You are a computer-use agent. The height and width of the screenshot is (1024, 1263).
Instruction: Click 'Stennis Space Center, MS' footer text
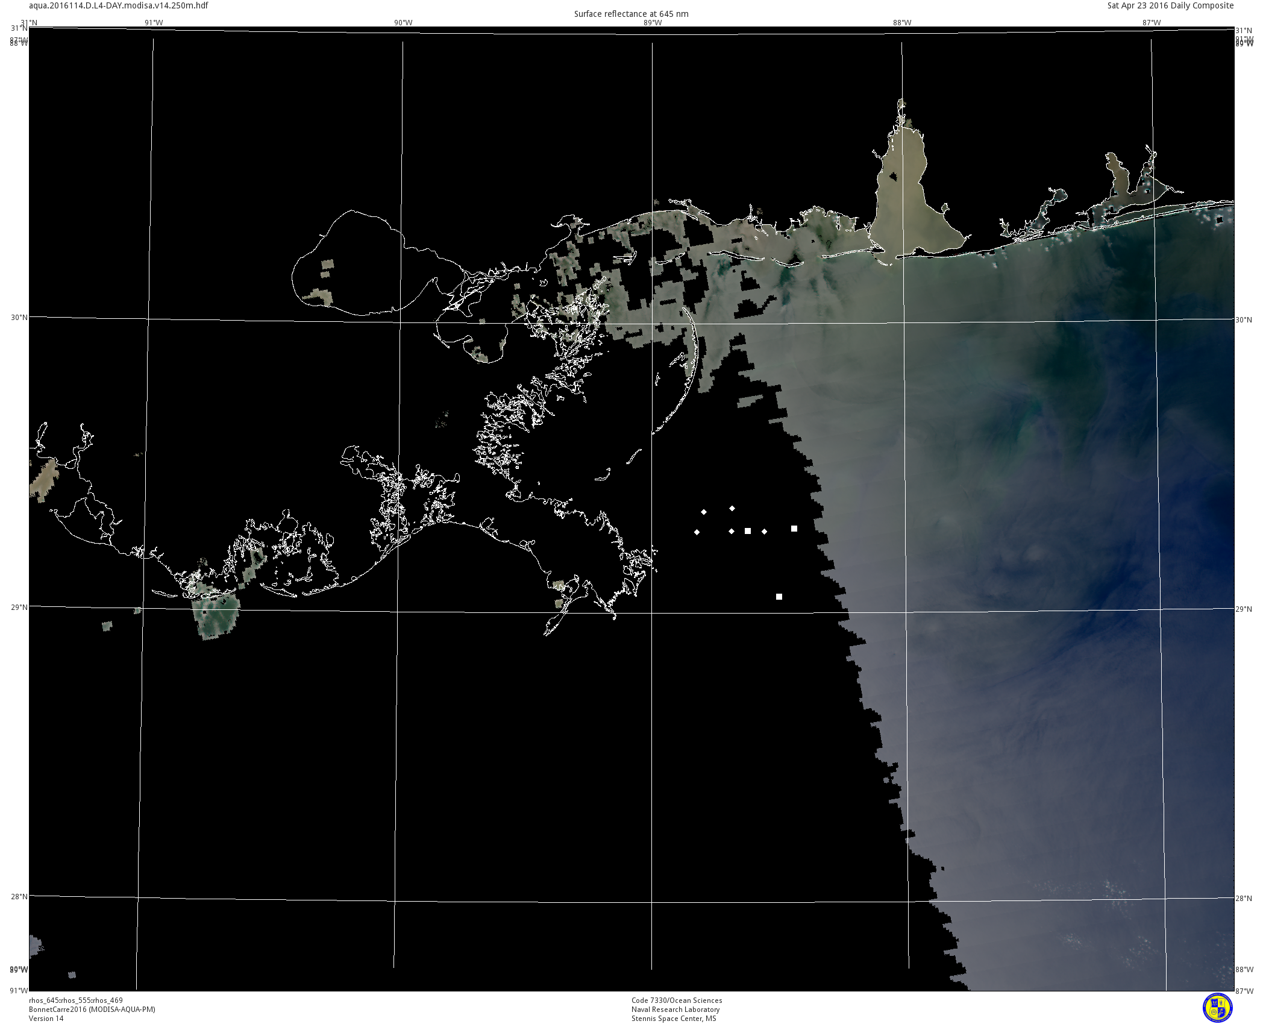click(x=674, y=1019)
